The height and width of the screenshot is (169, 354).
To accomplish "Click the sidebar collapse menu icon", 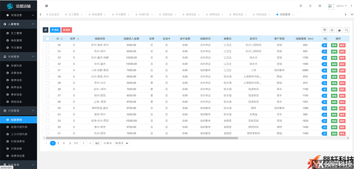I will coord(47,6).
